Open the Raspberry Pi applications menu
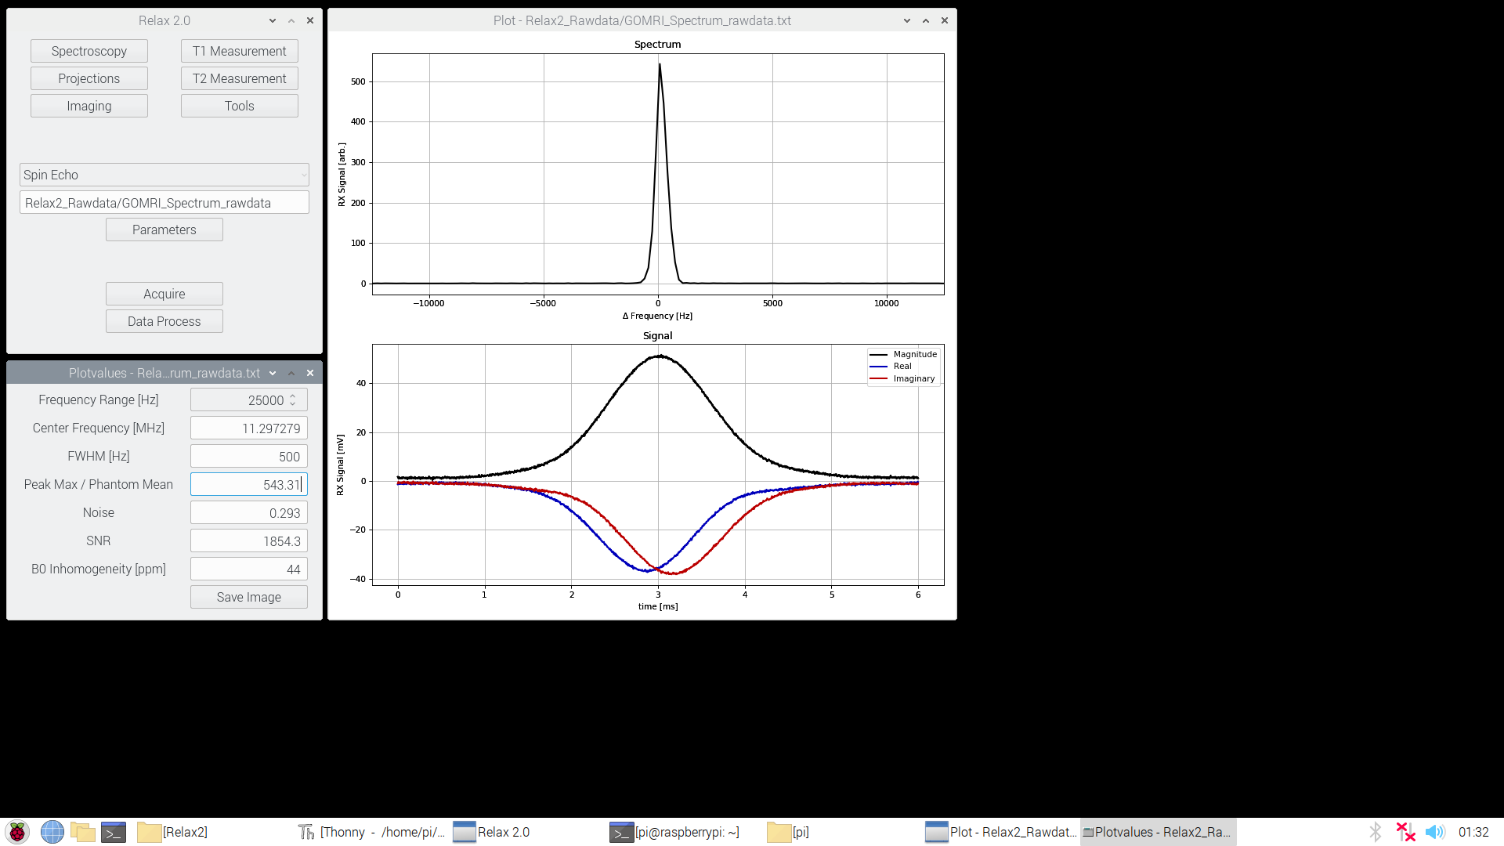 [16, 832]
